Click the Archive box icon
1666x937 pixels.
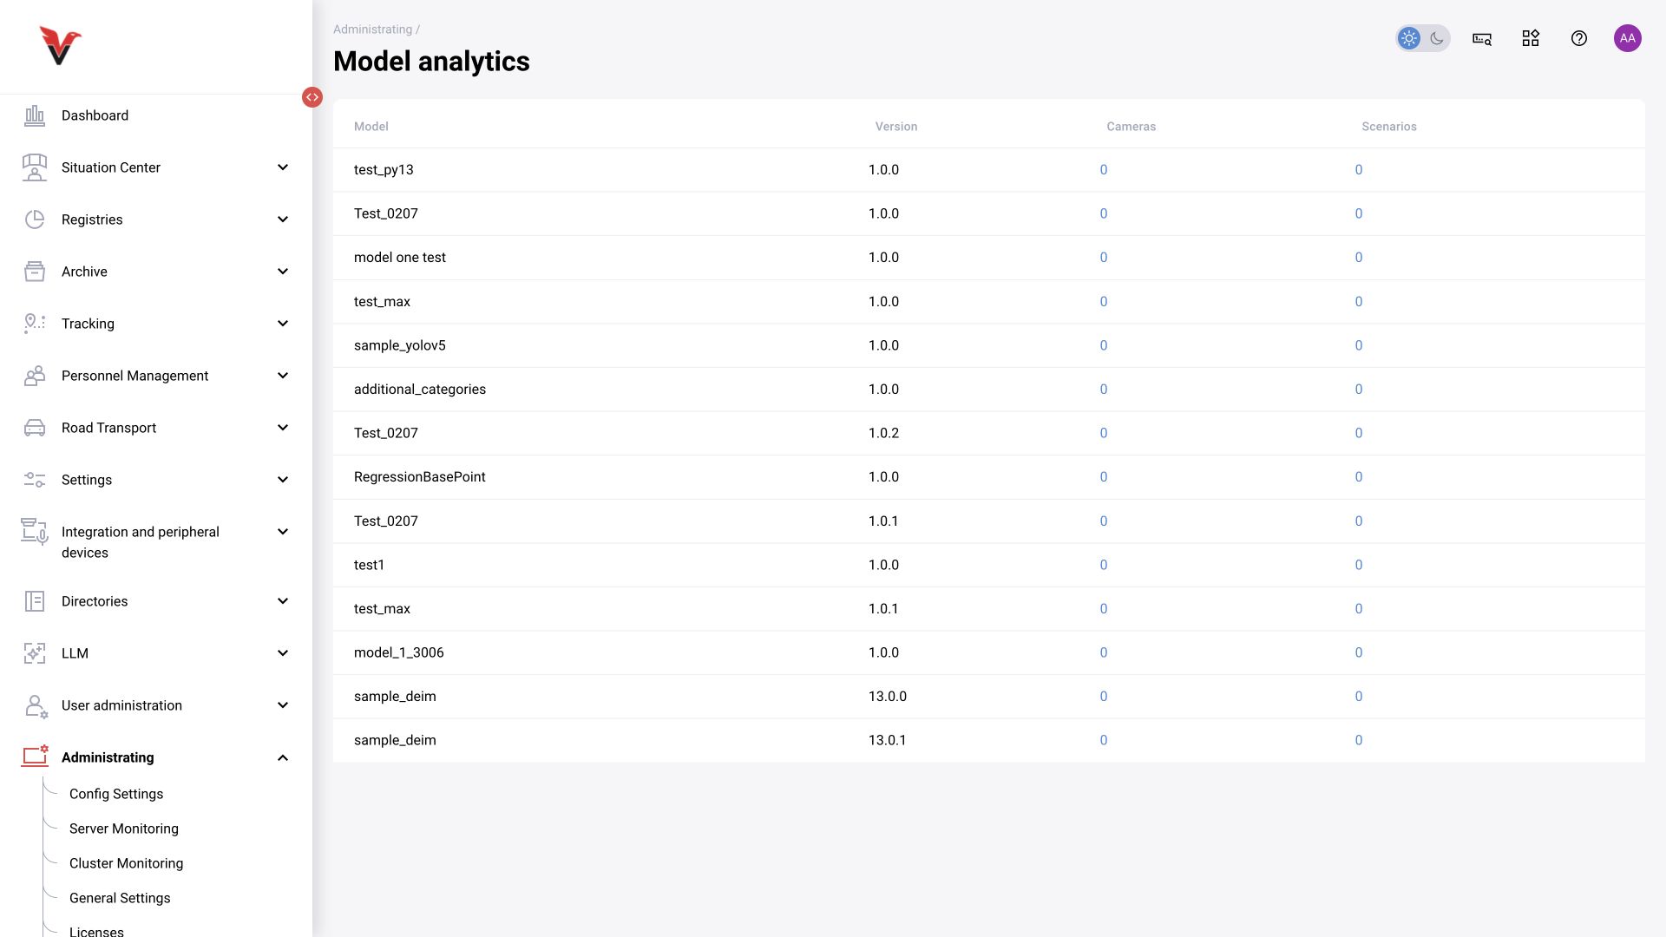[35, 272]
